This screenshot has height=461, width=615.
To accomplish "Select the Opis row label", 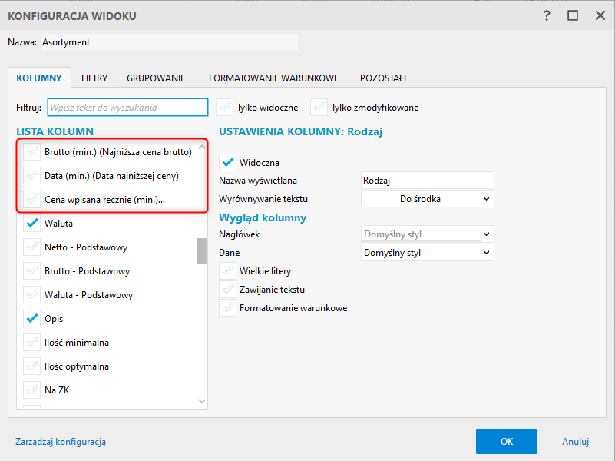I will (54, 319).
